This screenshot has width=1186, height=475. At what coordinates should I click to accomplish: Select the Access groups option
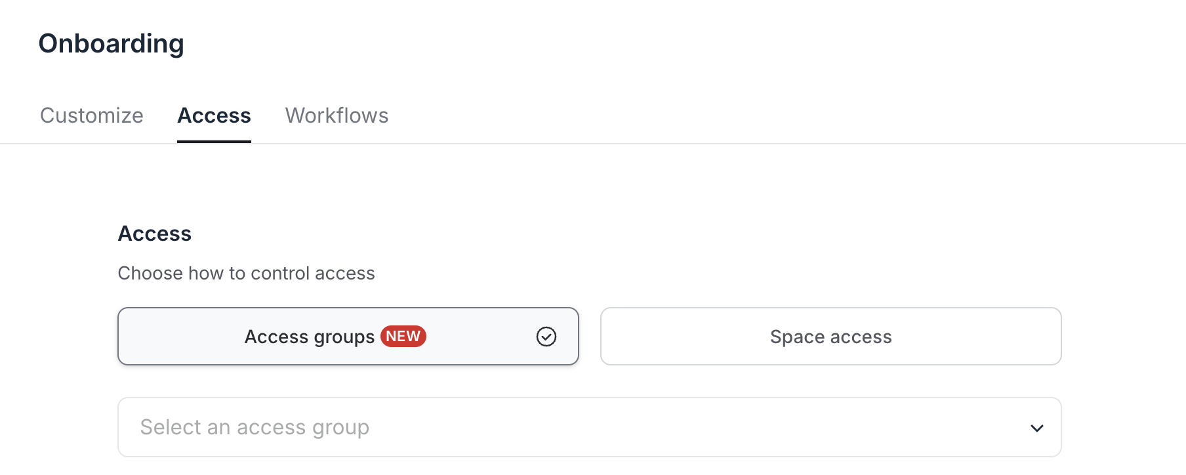pyautogui.click(x=308, y=336)
